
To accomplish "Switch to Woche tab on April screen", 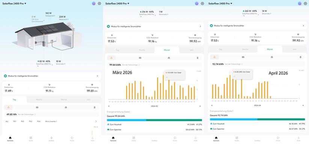I will 245,49.
